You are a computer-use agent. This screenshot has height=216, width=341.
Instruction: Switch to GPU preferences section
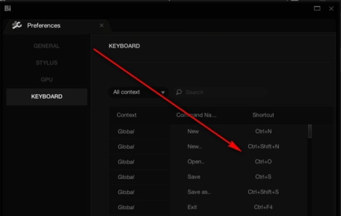click(46, 80)
